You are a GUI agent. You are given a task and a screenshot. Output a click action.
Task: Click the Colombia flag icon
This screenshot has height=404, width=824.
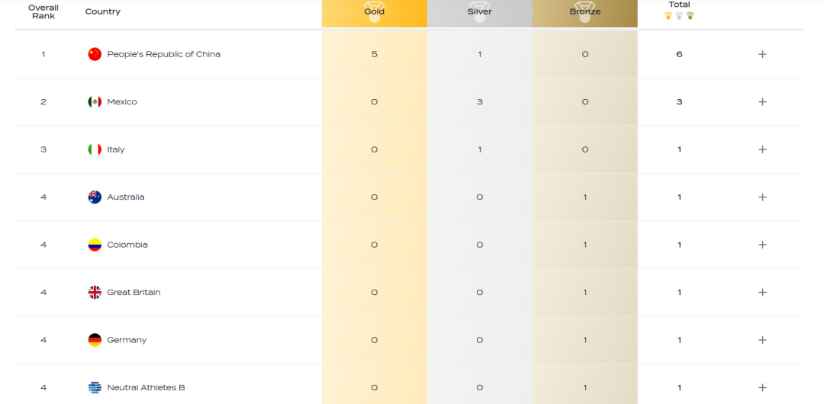point(95,245)
